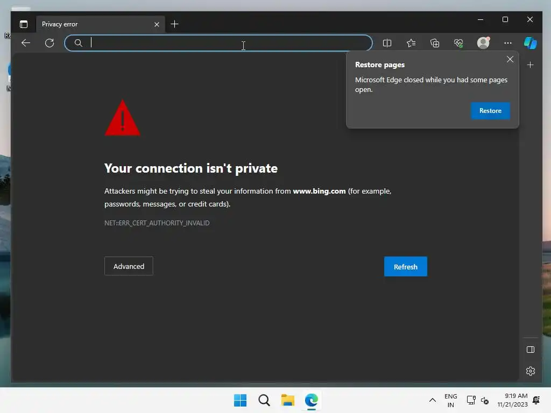Viewport: 551px width, 413px height.
Task: Click Microsoft Edge taskbar icon
Action: click(x=312, y=400)
